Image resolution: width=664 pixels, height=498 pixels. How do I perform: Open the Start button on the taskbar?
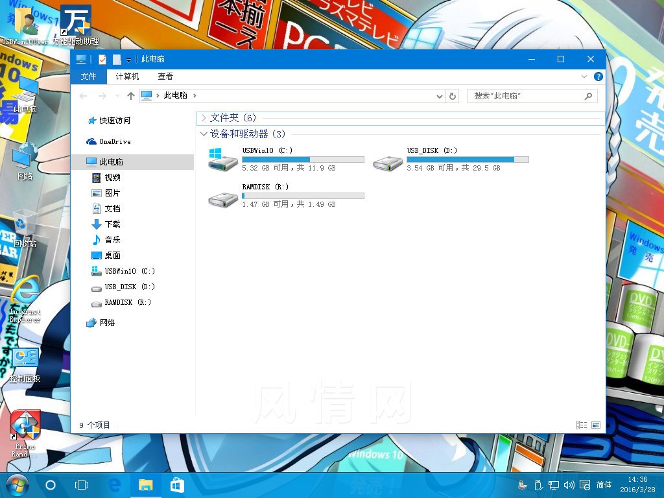[x=17, y=485]
